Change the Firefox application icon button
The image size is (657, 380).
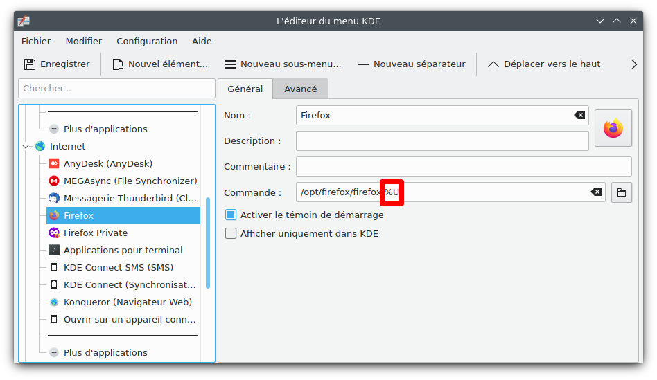click(613, 128)
